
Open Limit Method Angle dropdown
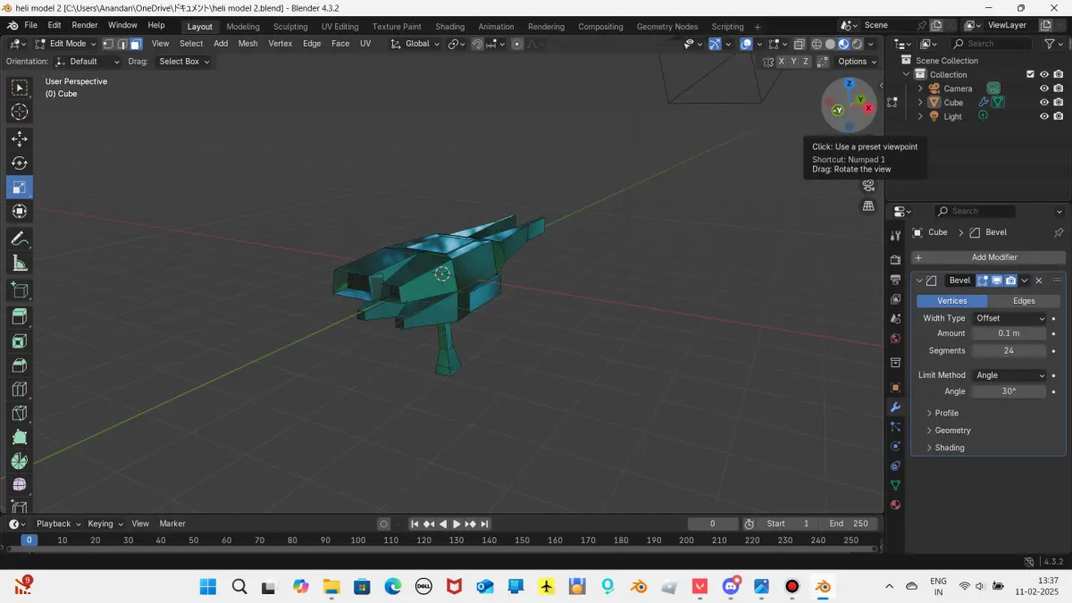click(x=1009, y=375)
